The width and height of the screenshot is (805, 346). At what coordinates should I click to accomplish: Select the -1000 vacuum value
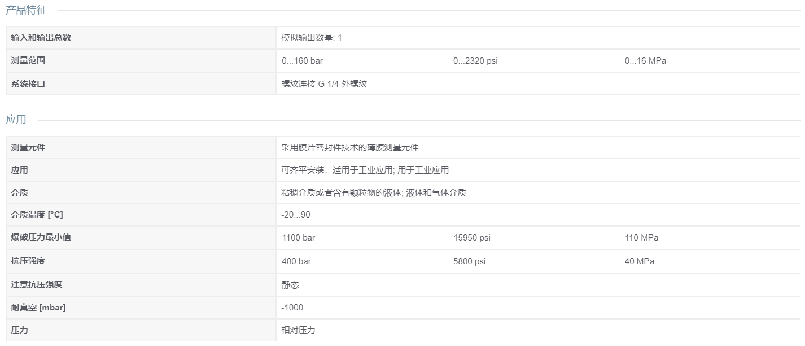[292, 308]
